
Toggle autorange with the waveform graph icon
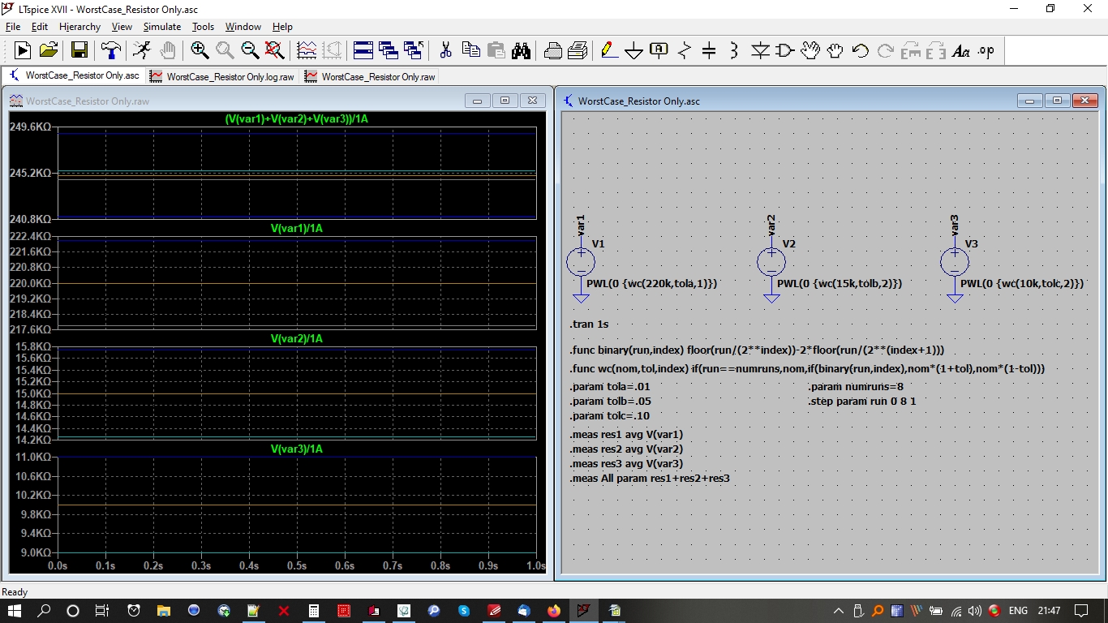(x=307, y=51)
